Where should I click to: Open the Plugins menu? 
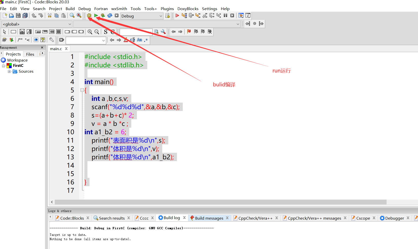(x=167, y=9)
